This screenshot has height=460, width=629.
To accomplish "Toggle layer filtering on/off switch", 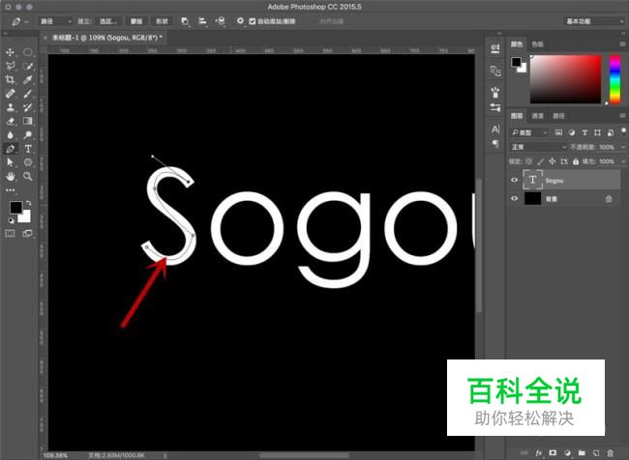I will tap(623, 132).
